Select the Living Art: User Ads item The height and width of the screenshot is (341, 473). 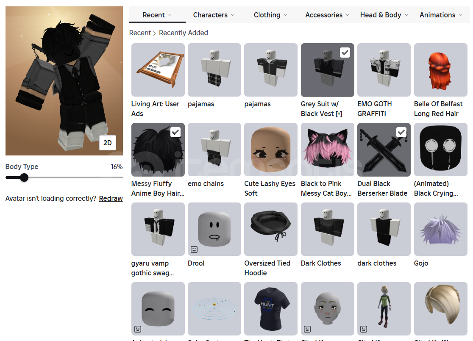[x=158, y=70]
